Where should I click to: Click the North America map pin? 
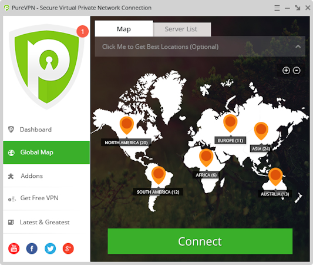(127, 125)
